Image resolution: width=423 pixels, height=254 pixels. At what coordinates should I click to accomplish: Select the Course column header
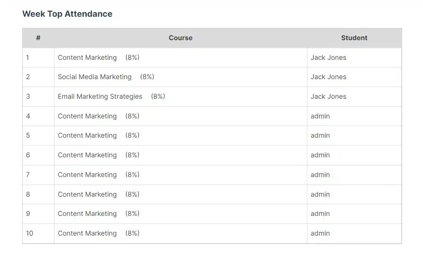point(180,38)
